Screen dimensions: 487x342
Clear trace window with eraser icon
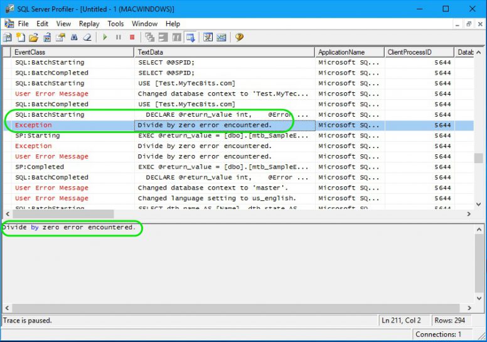click(87, 38)
